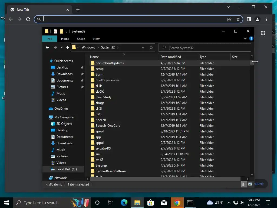Select the SystemResetPlatform folder
The image size is (277, 208).
coord(111,171)
